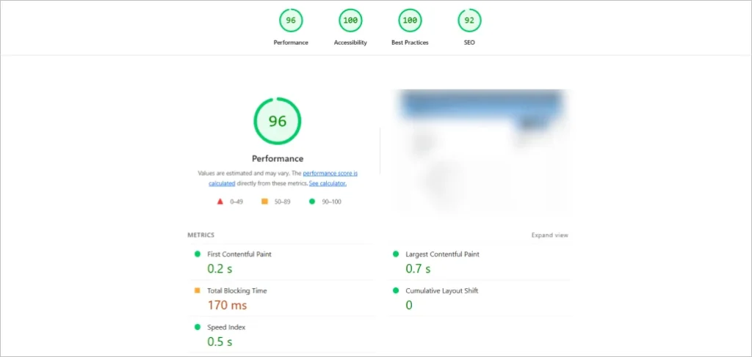Image resolution: width=752 pixels, height=357 pixels.
Task: Click green dot beside Largest Contentful Paint
Action: pyautogui.click(x=396, y=254)
